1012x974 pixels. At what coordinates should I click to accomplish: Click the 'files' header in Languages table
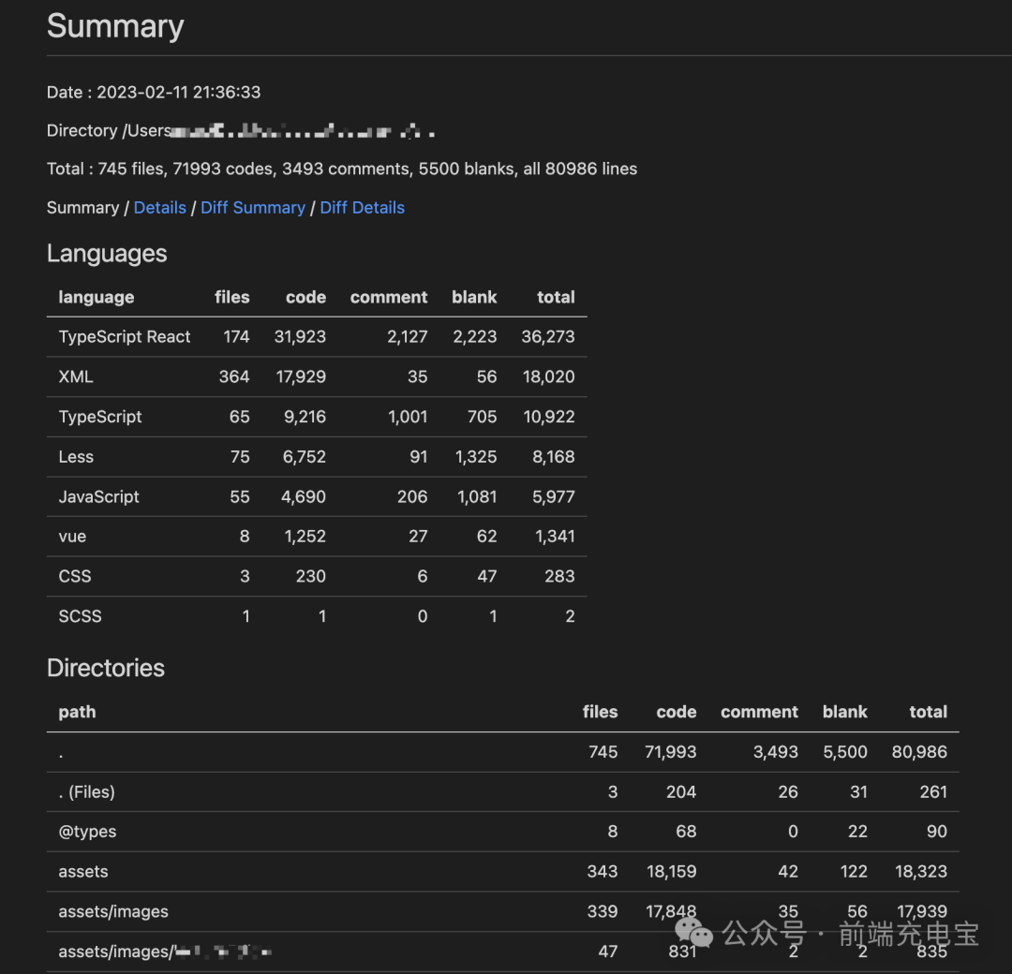(231, 298)
